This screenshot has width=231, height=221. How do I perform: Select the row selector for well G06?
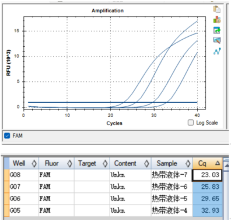[x=6, y=199]
